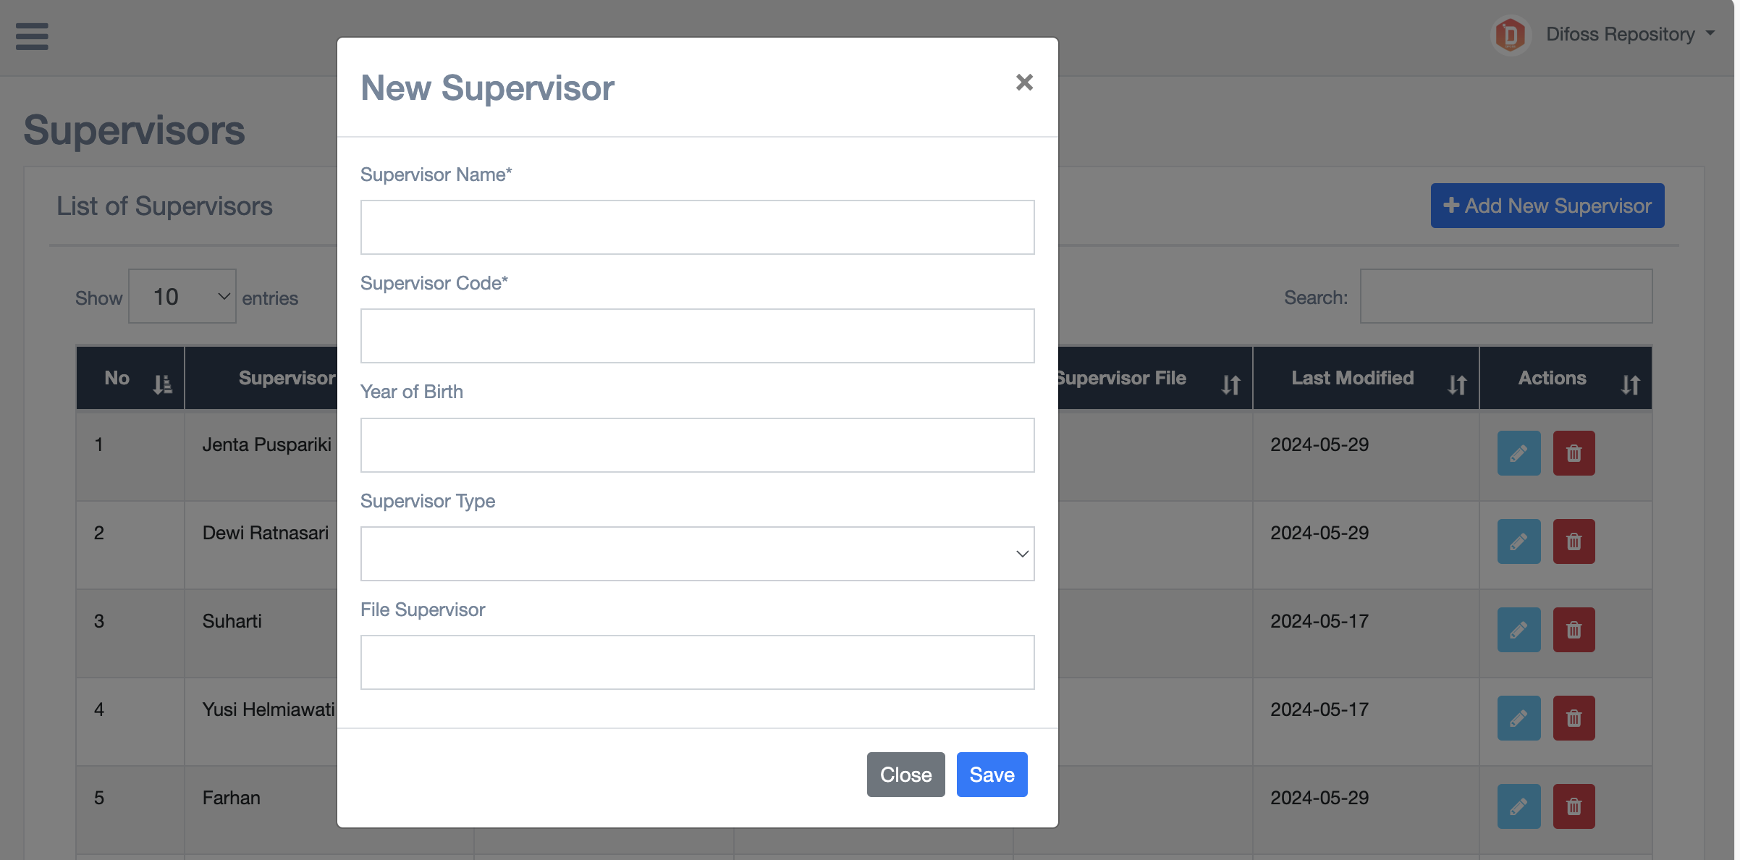Click edit pencil for Farhan row
This screenshot has height=860, width=1740.
[1519, 807]
